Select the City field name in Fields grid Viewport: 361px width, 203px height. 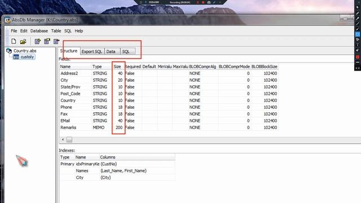(64, 80)
